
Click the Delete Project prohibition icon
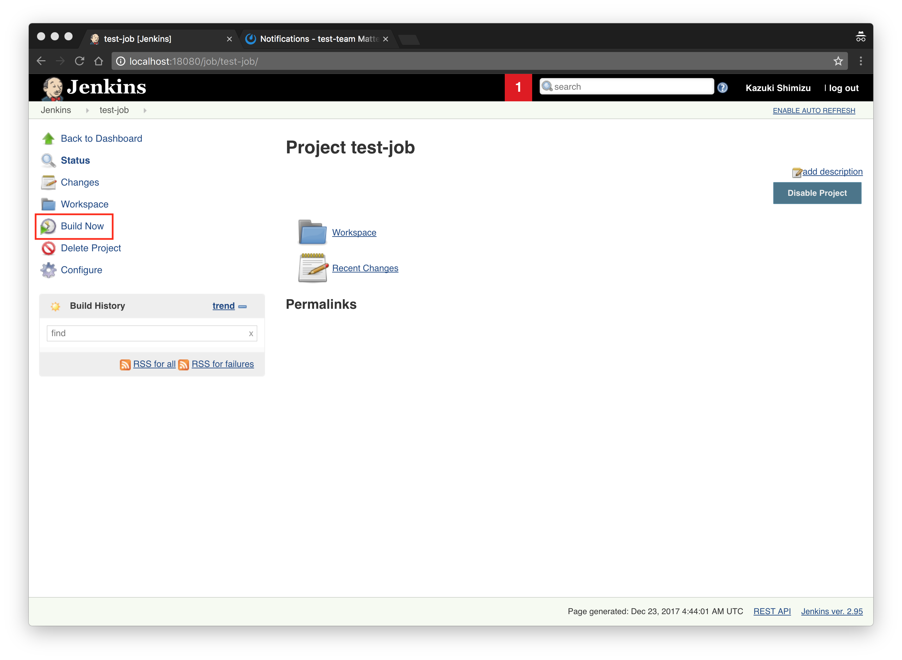click(48, 248)
